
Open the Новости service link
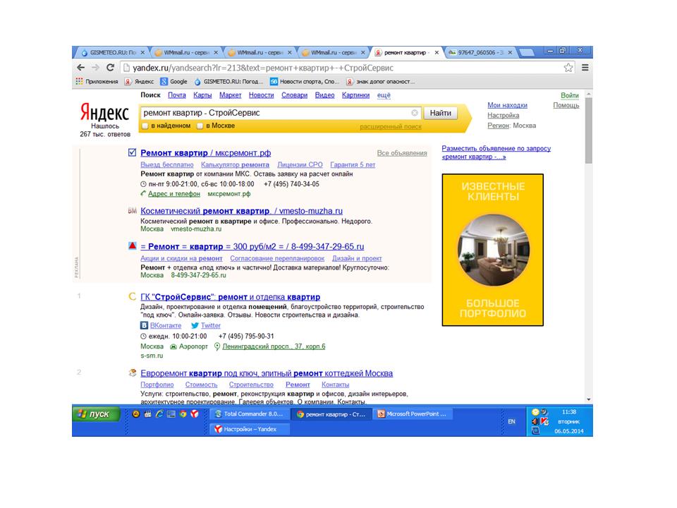261,95
